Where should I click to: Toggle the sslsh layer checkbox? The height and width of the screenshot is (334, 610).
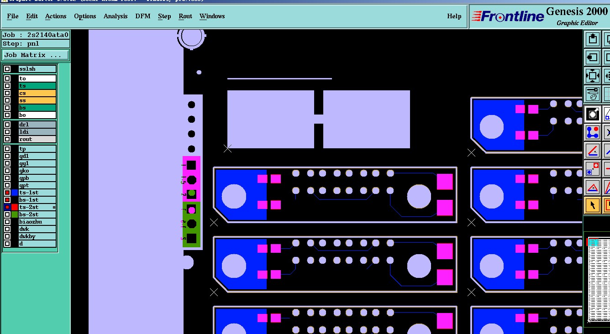[7, 69]
